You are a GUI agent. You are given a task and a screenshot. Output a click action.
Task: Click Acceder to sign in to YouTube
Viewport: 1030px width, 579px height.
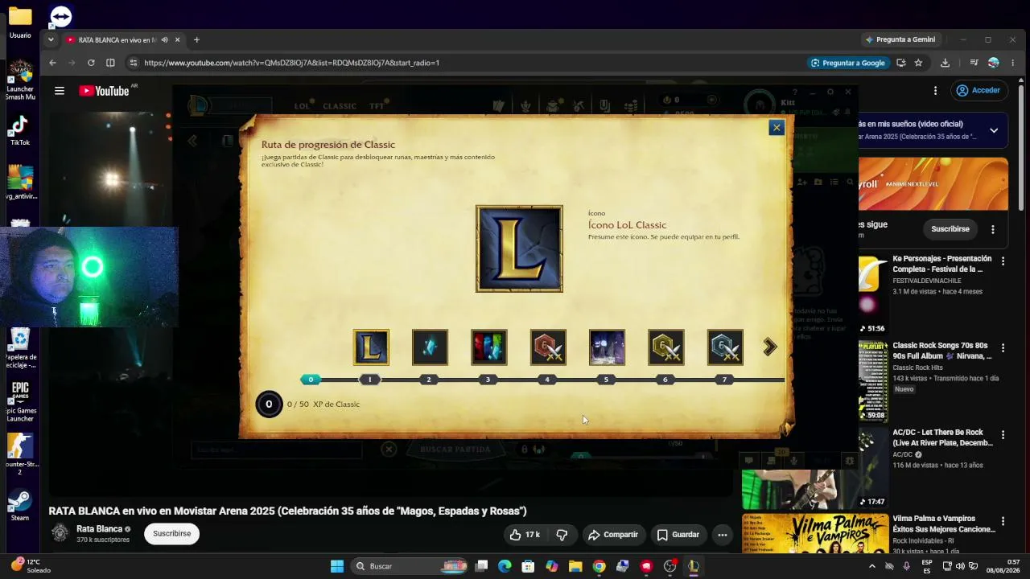pos(978,90)
